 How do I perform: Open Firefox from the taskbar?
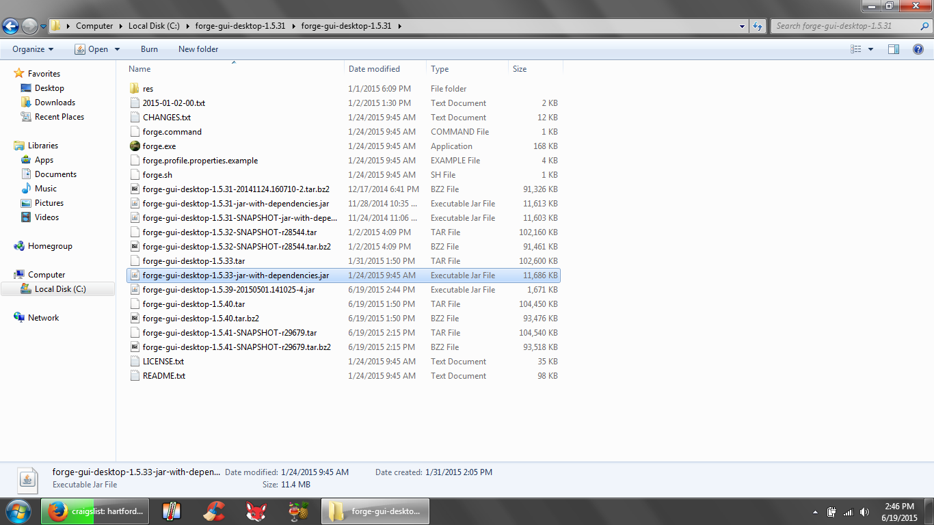[58, 511]
